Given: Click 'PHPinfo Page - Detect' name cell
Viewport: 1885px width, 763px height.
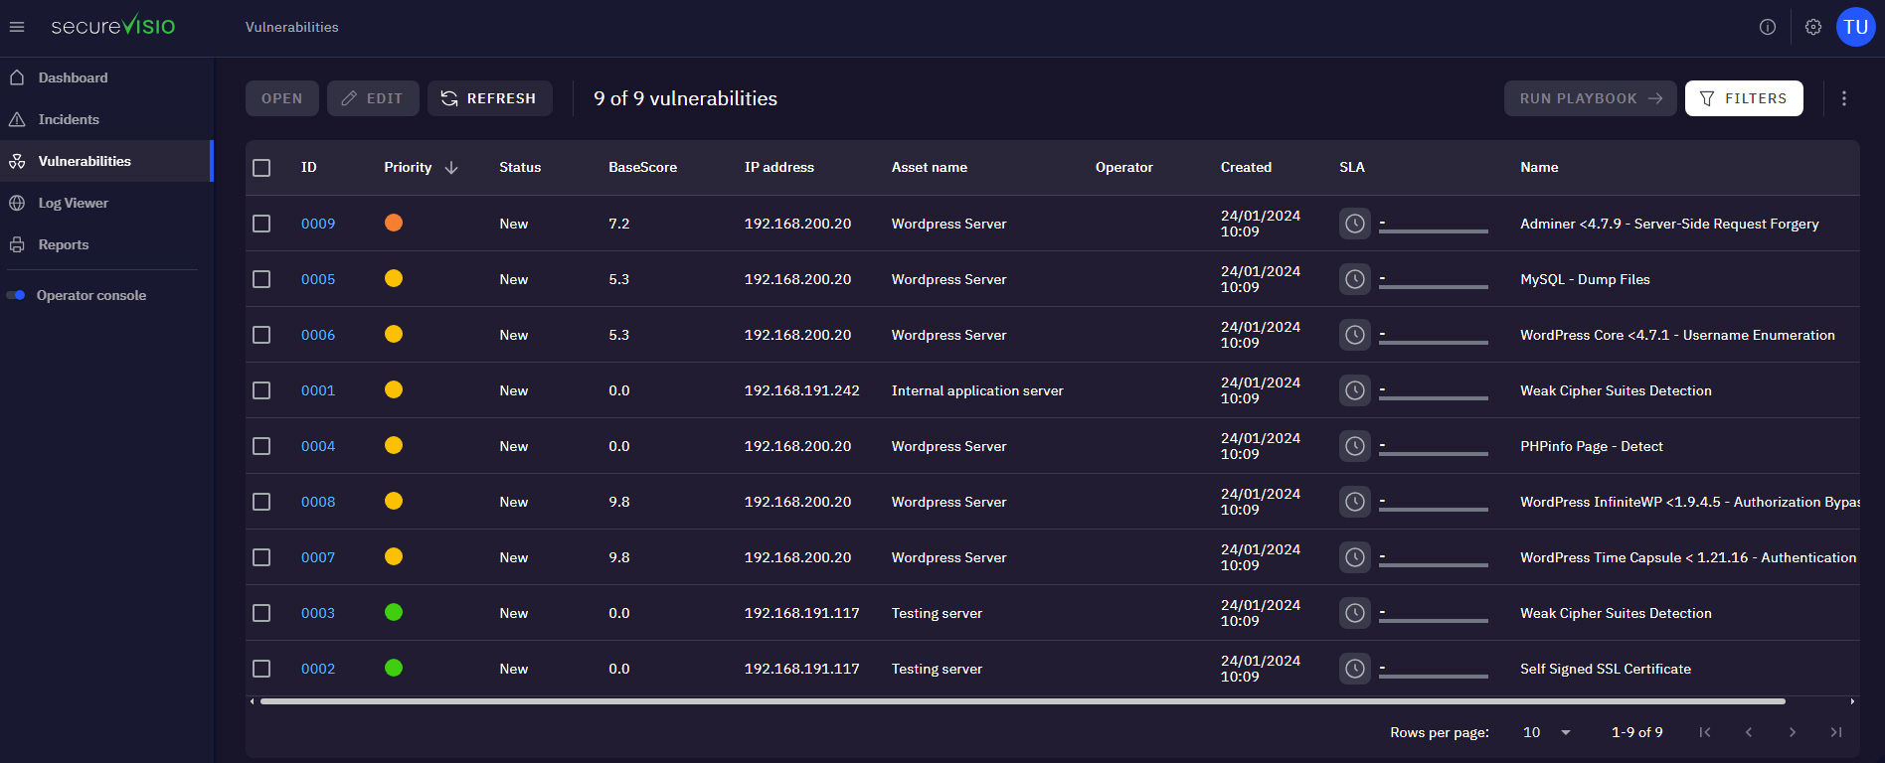Looking at the screenshot, I should [1592, 446].
